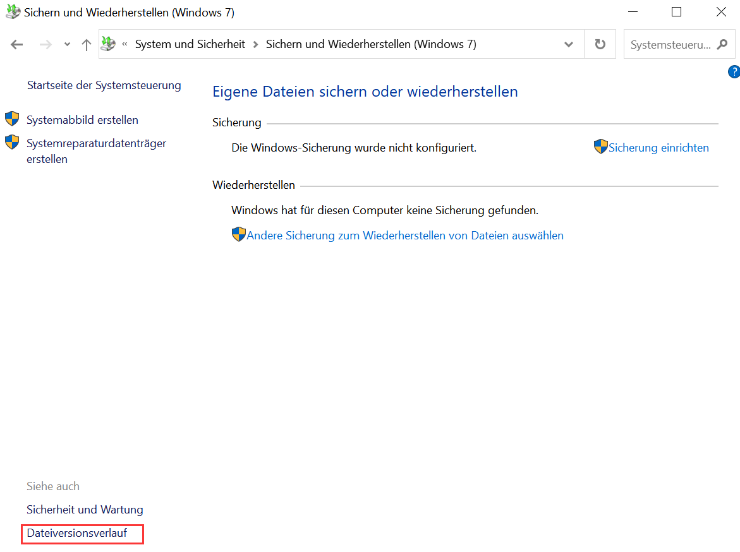Click heading 'Eigene Dateien sichern oder wiederherstellen'
Viewport: 740px width, 552px height.
tap(365, 92)
